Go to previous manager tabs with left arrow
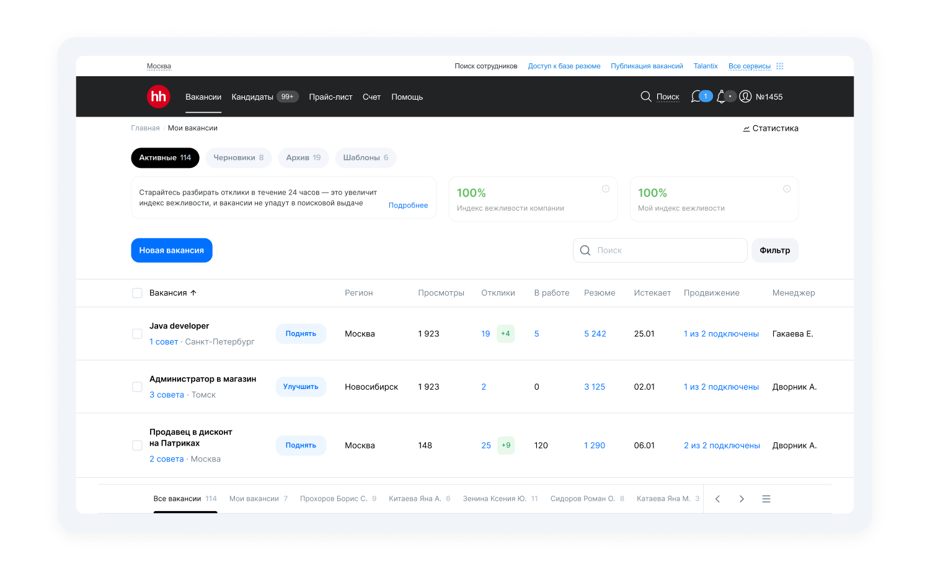930x570 pixels. click(717, 499)
